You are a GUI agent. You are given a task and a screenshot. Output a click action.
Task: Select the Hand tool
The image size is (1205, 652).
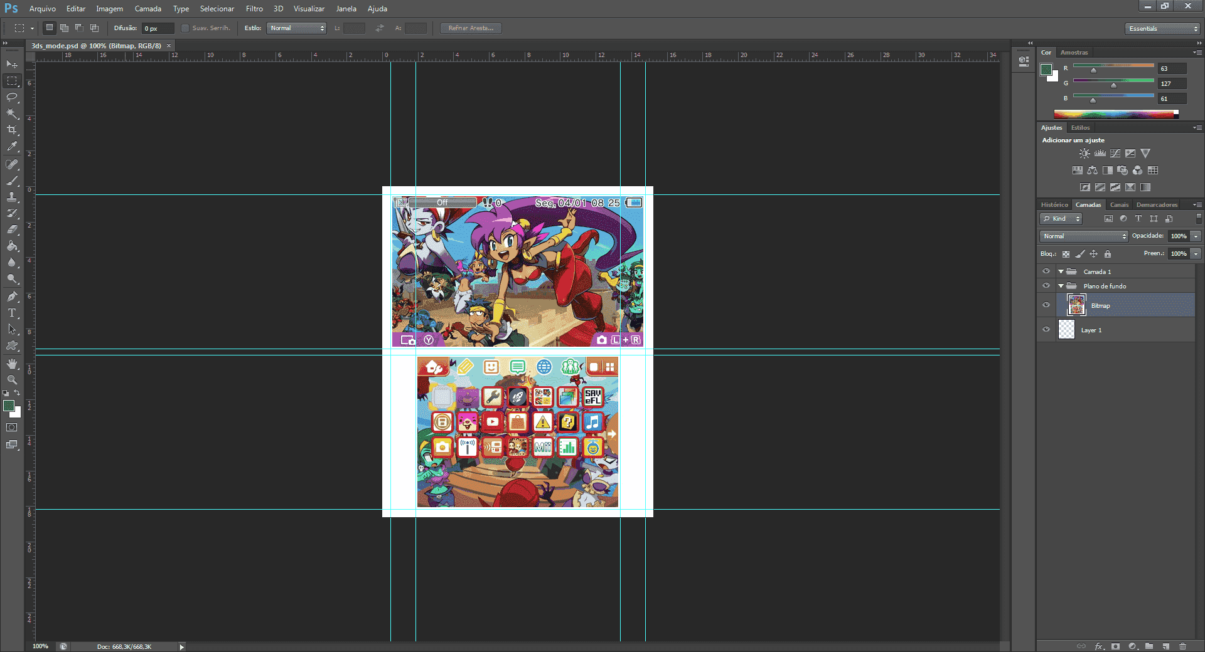coord(12,364)
